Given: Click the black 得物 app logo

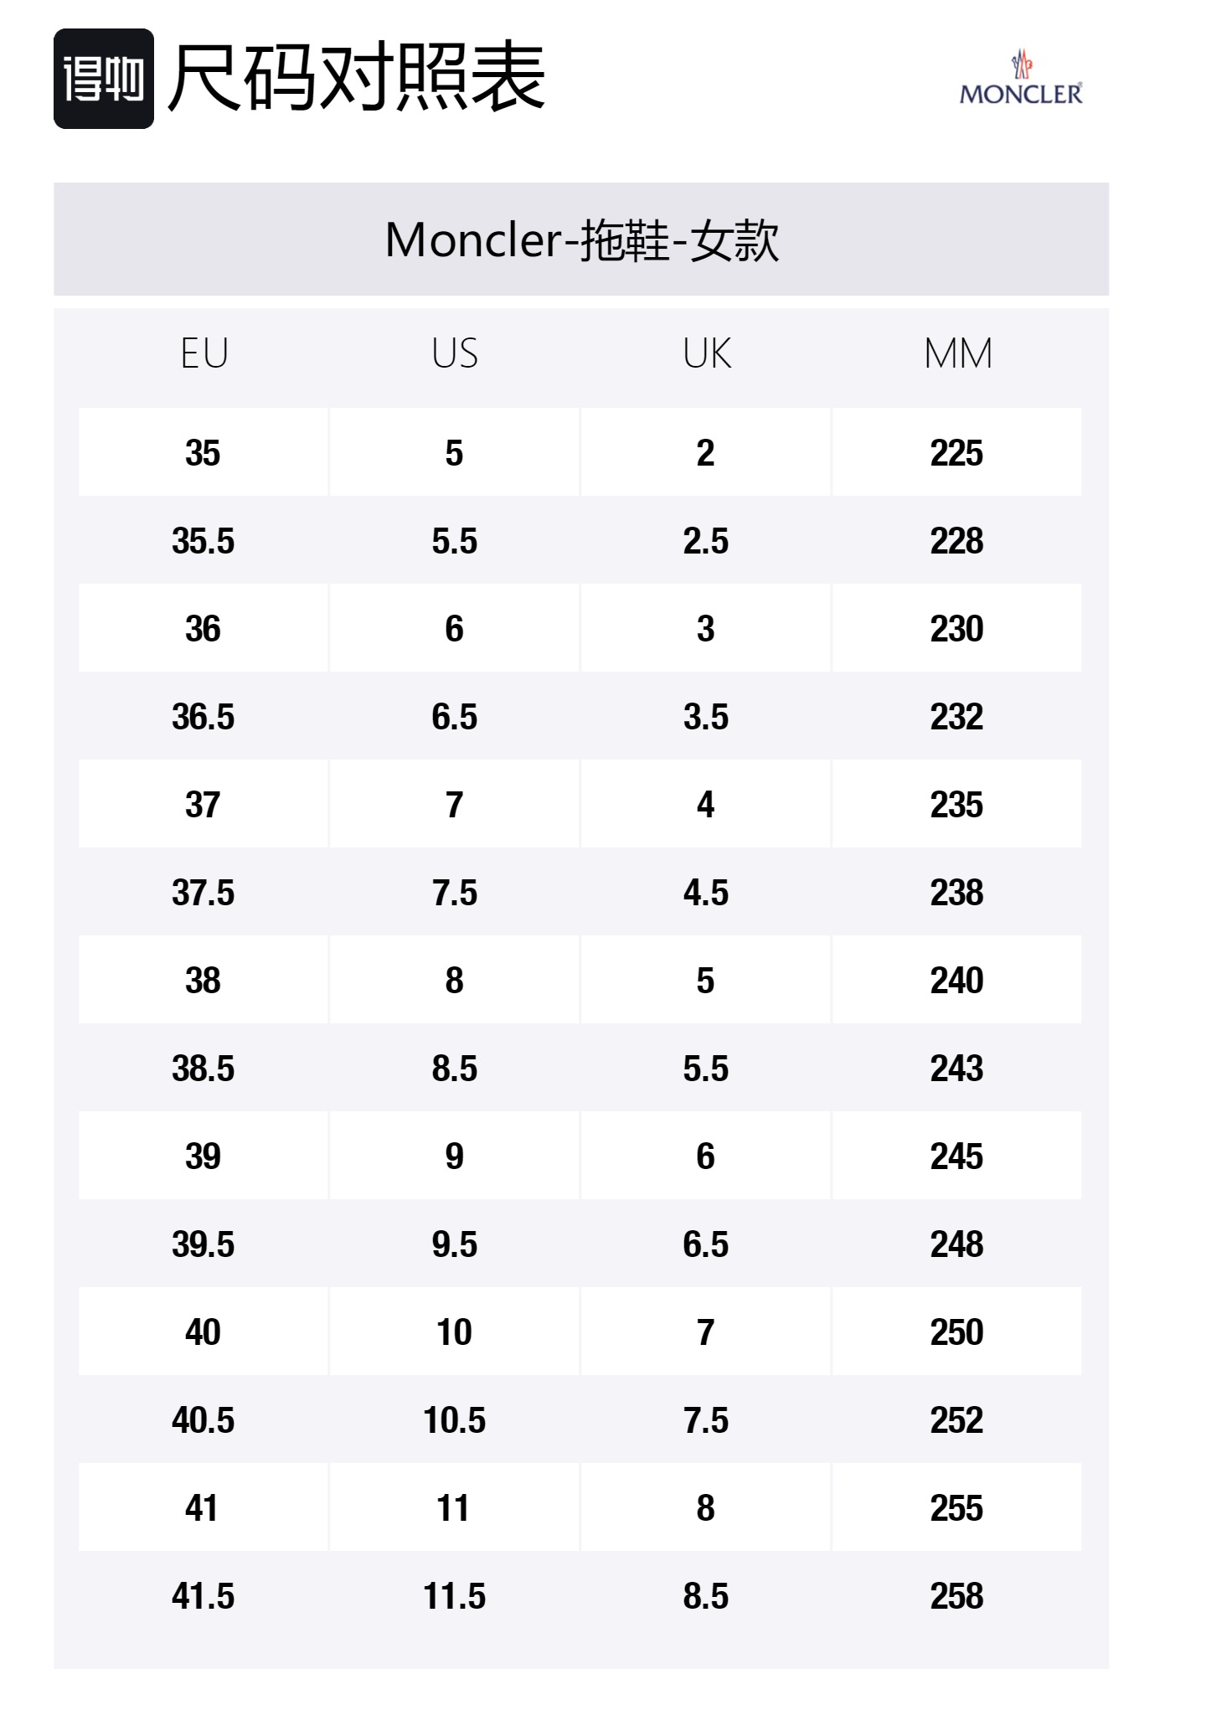Looking at the screenshot, I should [103, 79].
